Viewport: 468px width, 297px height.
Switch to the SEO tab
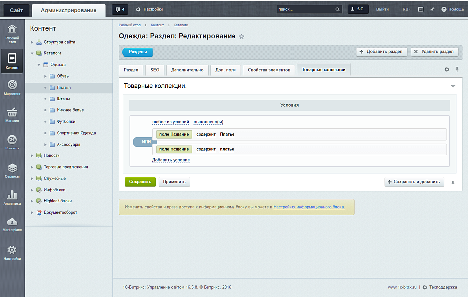[x=155, y=70]
